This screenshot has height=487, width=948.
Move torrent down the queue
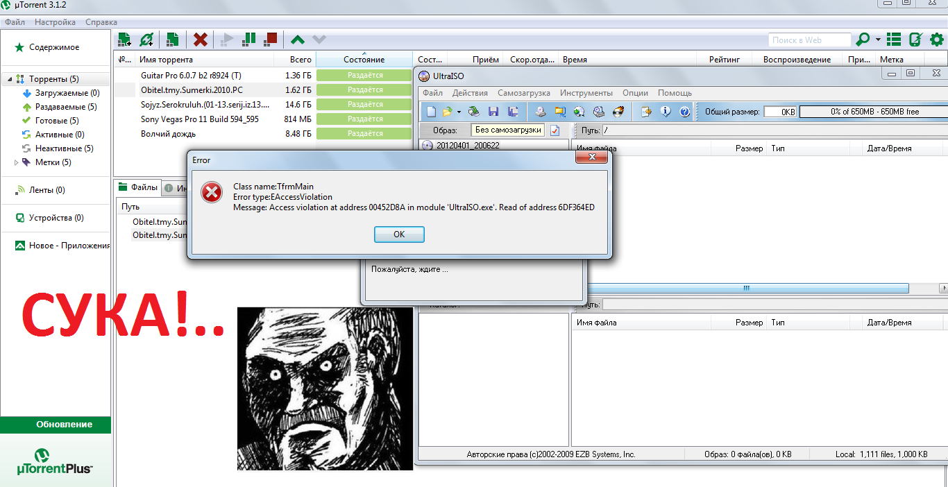(x=319, y=40)
